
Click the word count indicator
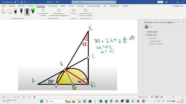(x=17, y=97)
